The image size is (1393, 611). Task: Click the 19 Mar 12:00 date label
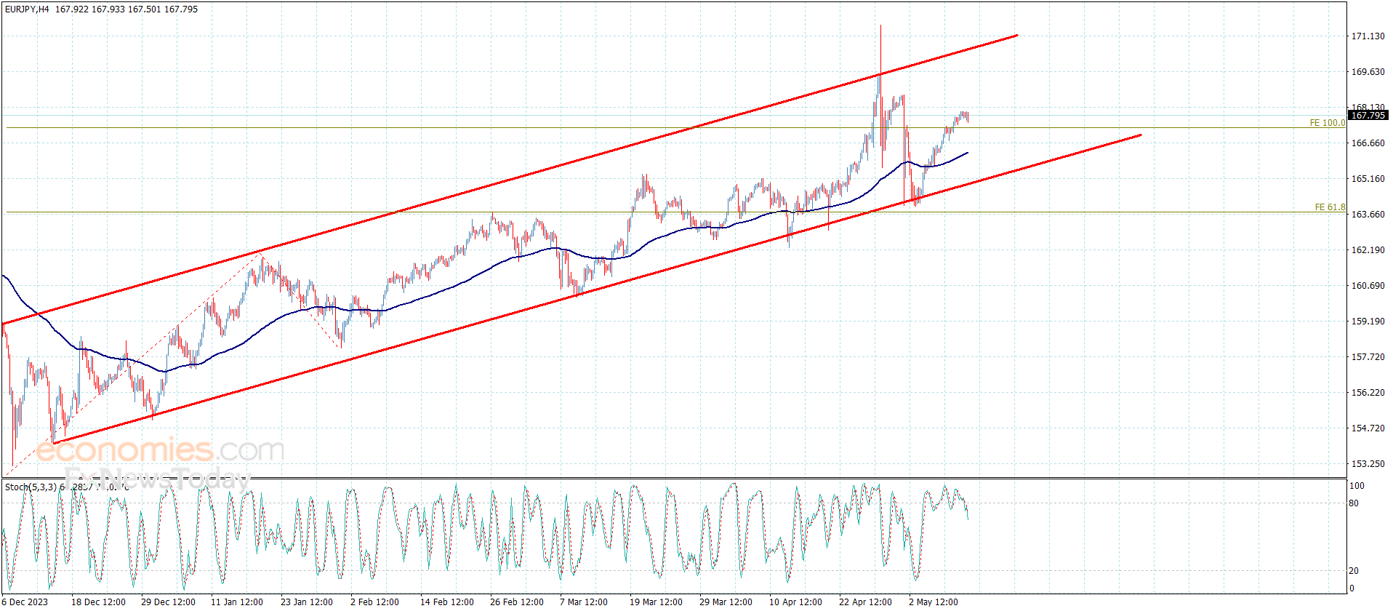tap(656, 602)
